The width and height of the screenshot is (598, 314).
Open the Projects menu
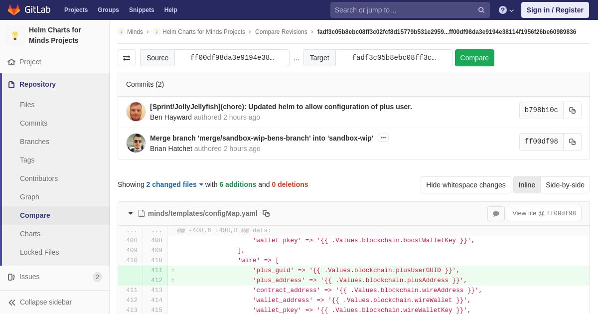tap(76, 10)
